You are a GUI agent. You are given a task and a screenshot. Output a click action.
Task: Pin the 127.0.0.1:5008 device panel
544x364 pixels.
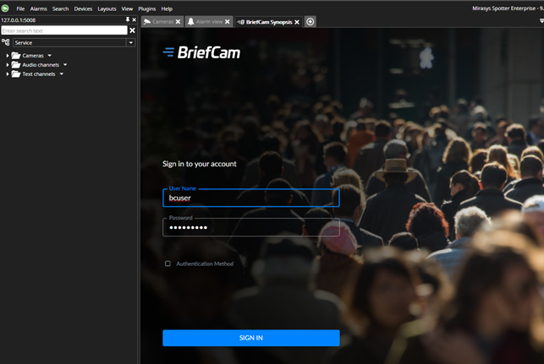(x=128, y=19)
